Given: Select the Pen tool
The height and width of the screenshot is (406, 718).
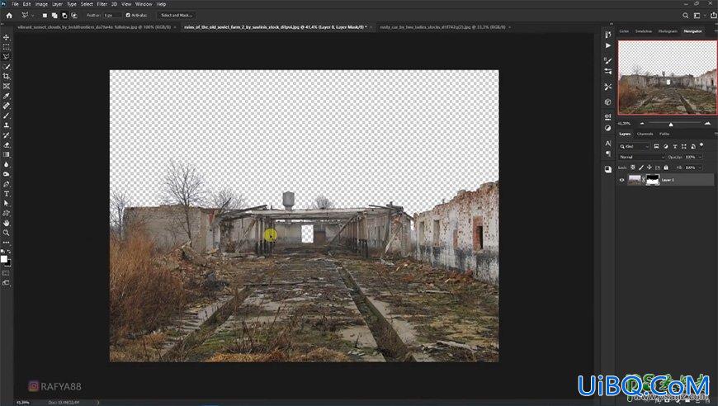Looking at the screenshot, I should point(6,184).
